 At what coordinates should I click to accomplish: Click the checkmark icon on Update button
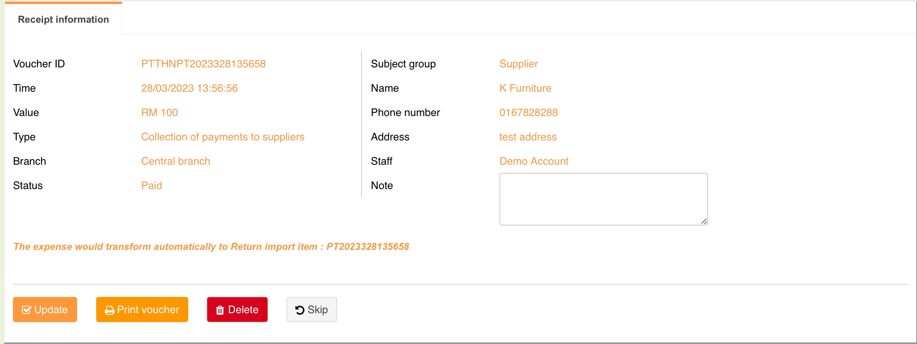tap(26, 310)
